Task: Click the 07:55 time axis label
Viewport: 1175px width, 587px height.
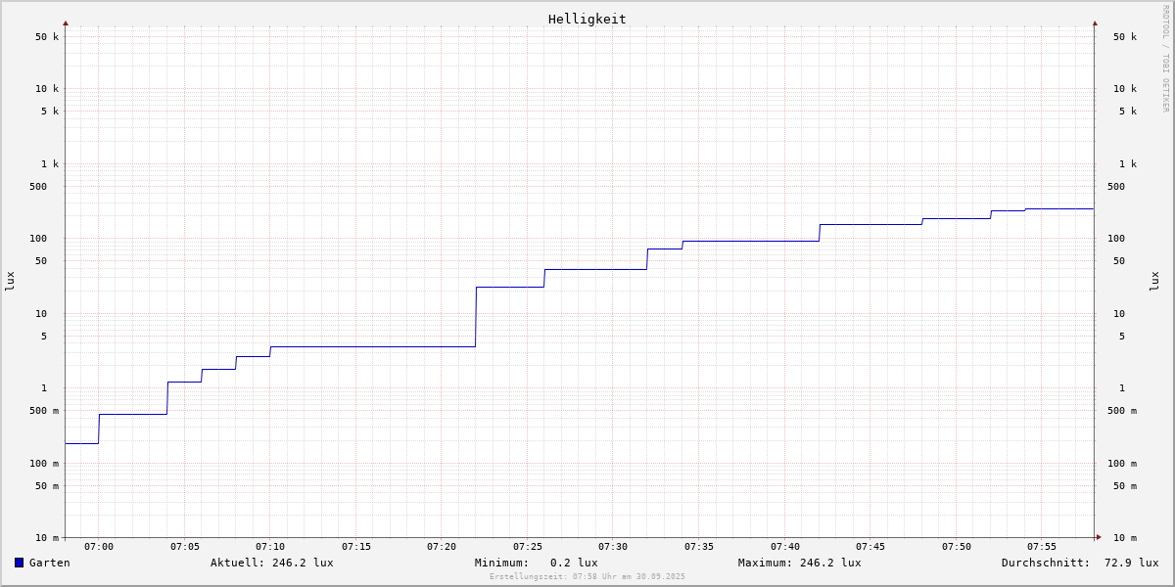Action: click(x=1042, y=547)
